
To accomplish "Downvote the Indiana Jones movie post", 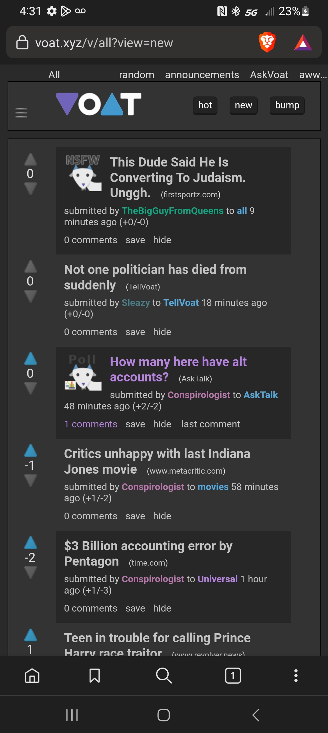I will coord(31,480).
